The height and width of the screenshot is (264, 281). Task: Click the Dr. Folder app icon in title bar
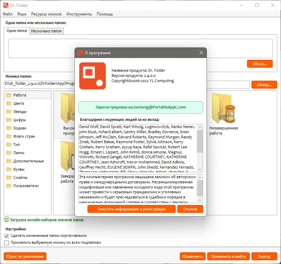[x=6, y=5]
